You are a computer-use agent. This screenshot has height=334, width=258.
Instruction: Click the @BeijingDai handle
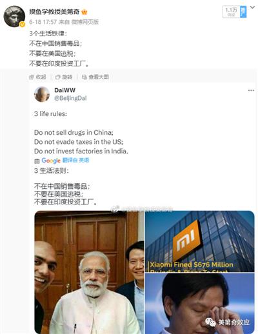pyautogui.click(x=70, y=98)
